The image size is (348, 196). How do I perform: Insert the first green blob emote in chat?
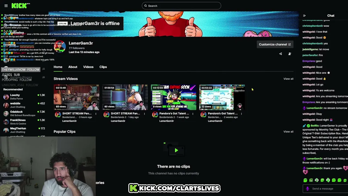pos(305,180)
